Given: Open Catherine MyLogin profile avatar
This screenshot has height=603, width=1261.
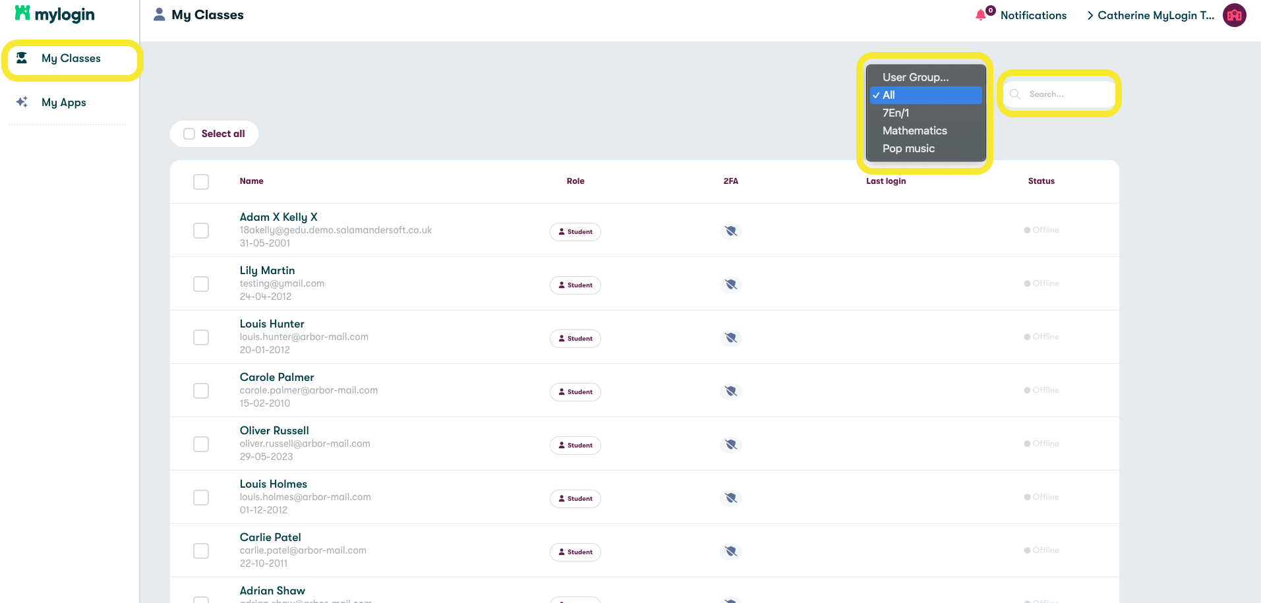Looking at the screenshot, I should [1235, 14].
